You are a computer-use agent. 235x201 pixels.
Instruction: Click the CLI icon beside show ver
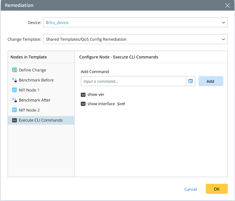[x=83, y=94]
